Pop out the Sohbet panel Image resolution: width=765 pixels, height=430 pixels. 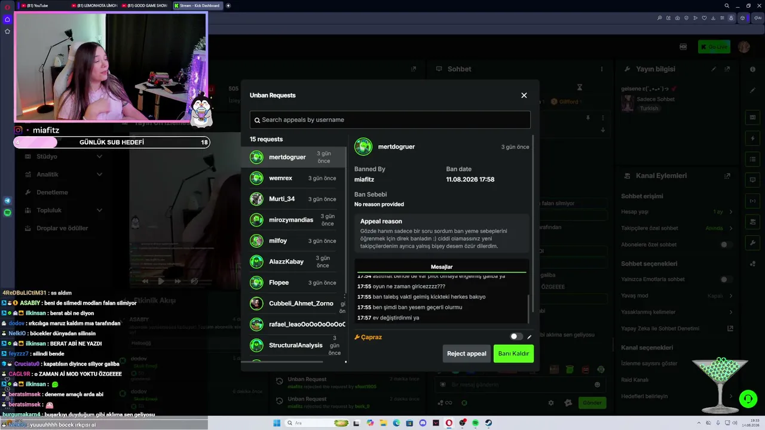[413, 69]
